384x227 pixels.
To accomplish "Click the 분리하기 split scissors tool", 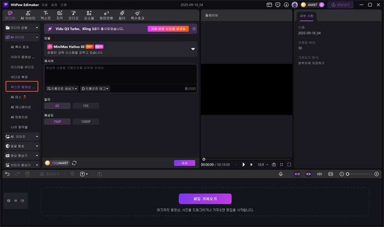I will click(x=50, y=174).
